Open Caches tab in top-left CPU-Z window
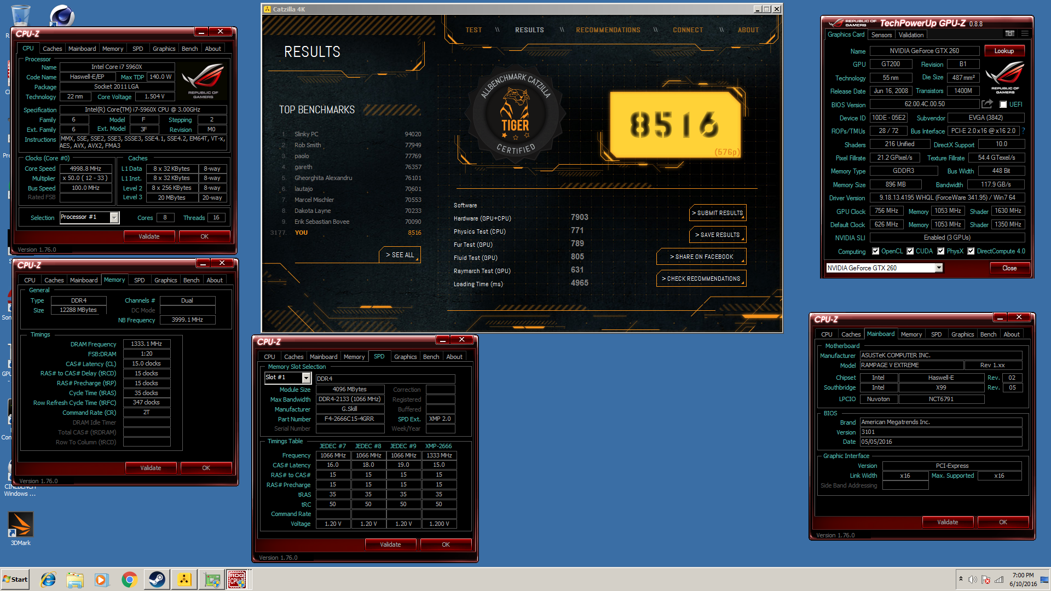1051x591 pixels. click(x=53, y=49)
